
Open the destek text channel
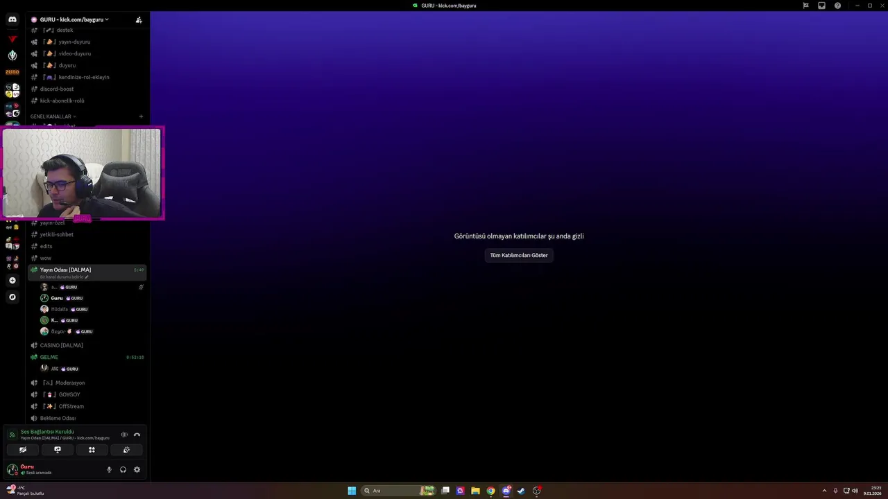click(x=87, y=30)
